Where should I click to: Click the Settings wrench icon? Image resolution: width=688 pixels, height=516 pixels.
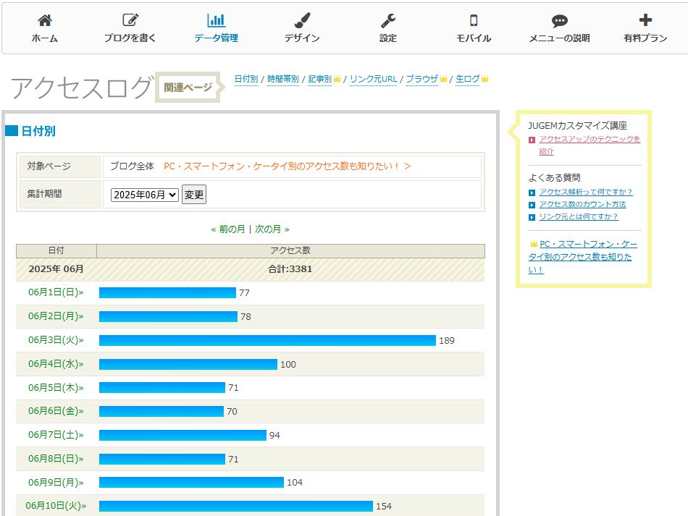(x=388, y=21)
